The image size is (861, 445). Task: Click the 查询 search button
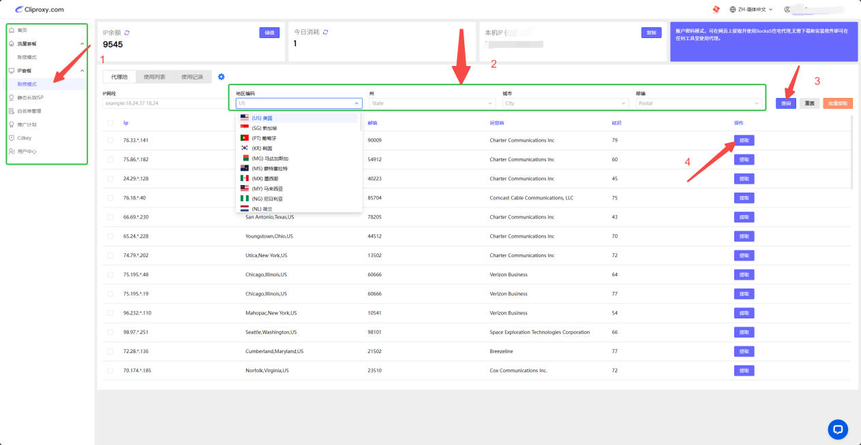tap(786, 103)
